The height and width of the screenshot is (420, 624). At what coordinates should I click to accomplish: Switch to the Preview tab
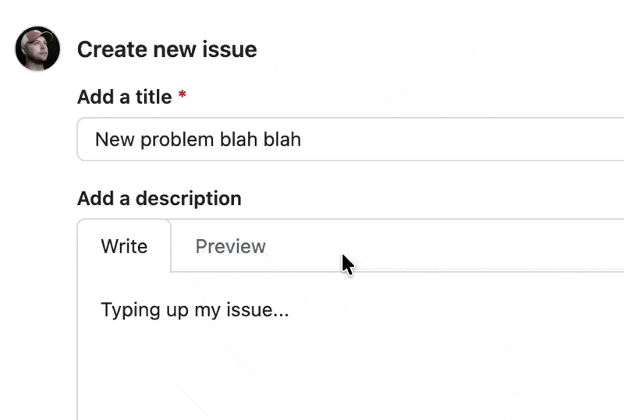(230, 246)
